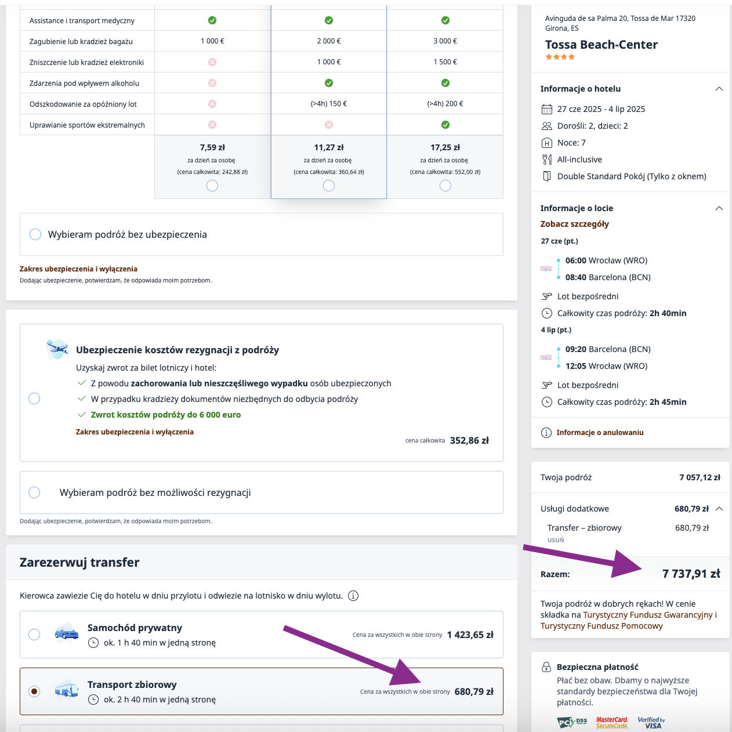Click the MasterCard SecureCode logo
The width and height of the screenshot is (732, 732).
point(612,723)
